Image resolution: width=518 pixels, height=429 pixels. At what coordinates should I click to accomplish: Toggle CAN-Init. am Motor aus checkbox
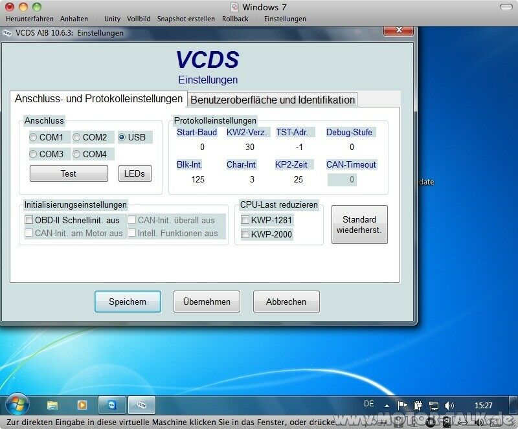coord(29,233)
